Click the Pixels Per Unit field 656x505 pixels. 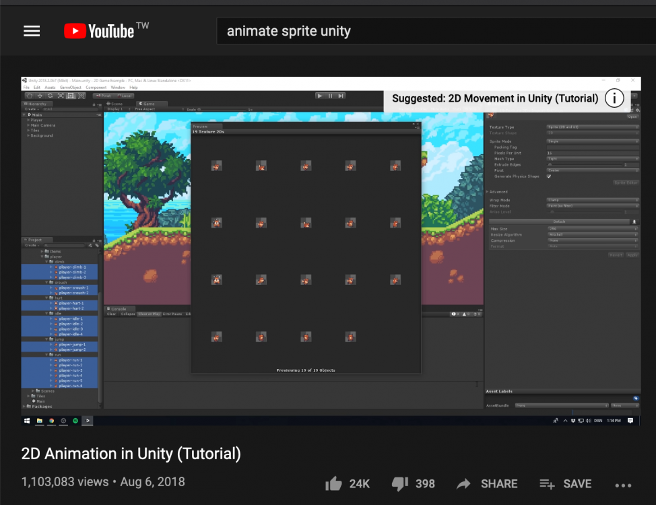593,153
